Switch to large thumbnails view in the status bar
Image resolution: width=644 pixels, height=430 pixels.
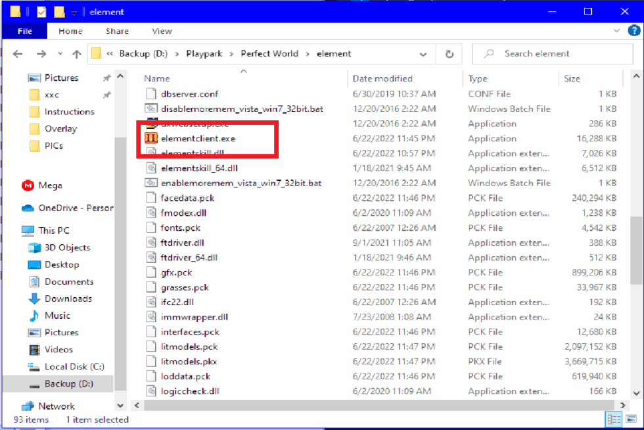630,419
